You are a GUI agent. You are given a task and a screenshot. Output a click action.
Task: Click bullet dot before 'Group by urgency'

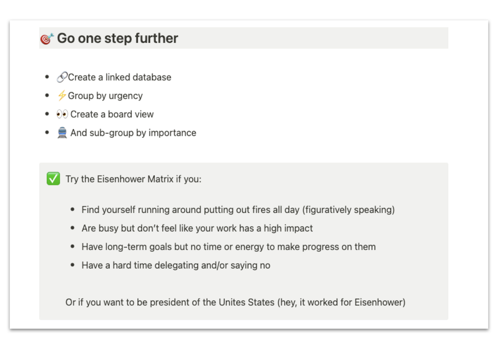pyautogui.click(x=48, y=95)
